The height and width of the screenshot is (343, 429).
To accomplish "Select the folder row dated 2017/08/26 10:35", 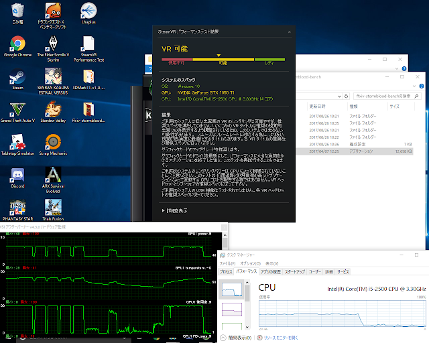I will pos(355,123).
